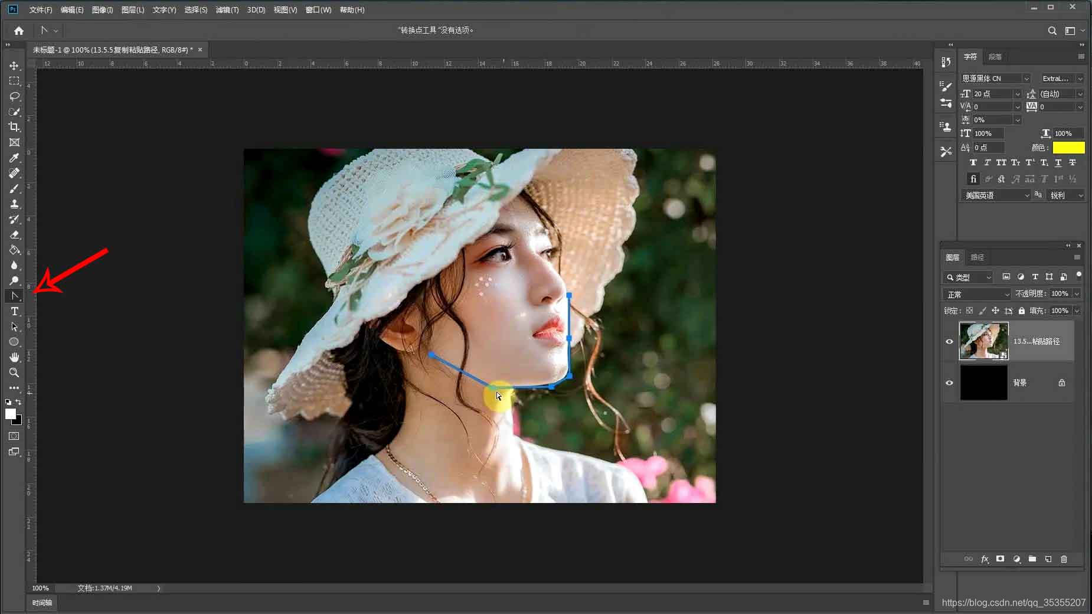The height and width of the screenshot is (614, 1092).
Task: Select the Path Selection tool
Action: tap(14, 326)
